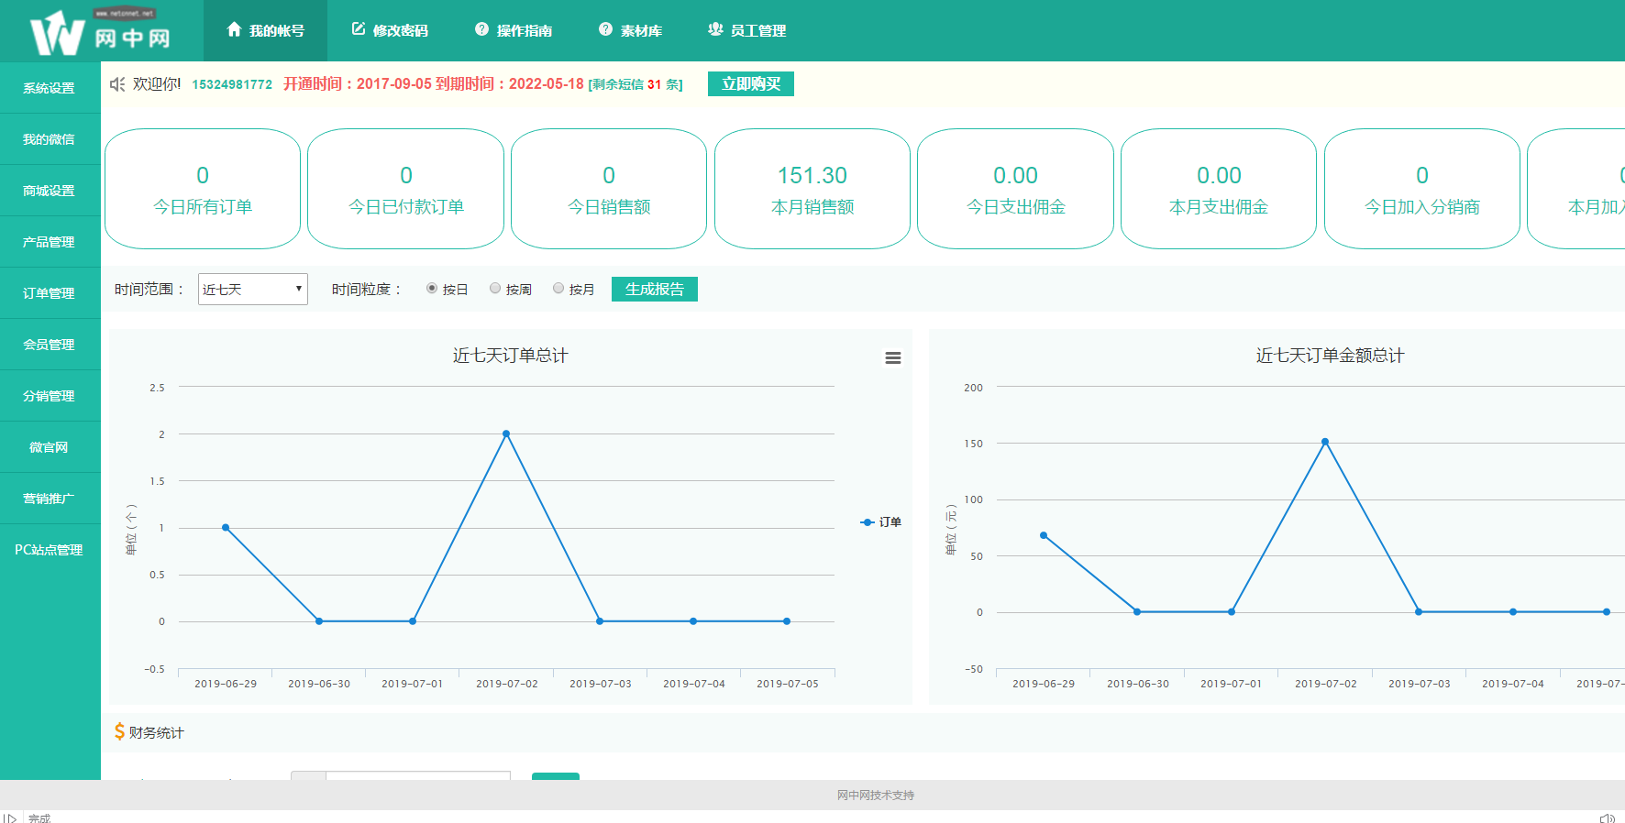Click the staff icon beside 员工管理

pyautogui.click(x=715, y=29)
